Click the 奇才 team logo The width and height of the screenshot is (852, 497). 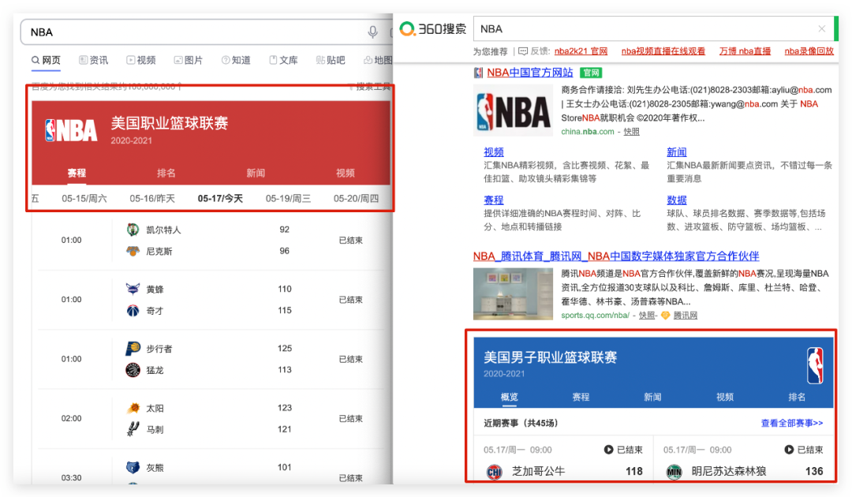(x=133, y=311)
